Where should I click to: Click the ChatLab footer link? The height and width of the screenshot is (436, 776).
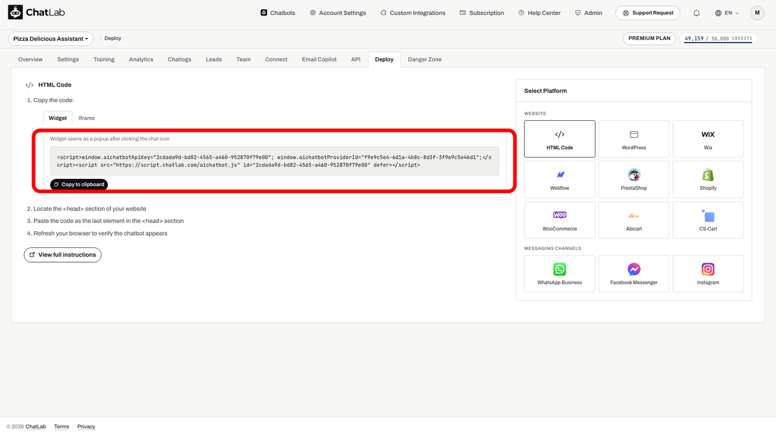click(36, 426)
